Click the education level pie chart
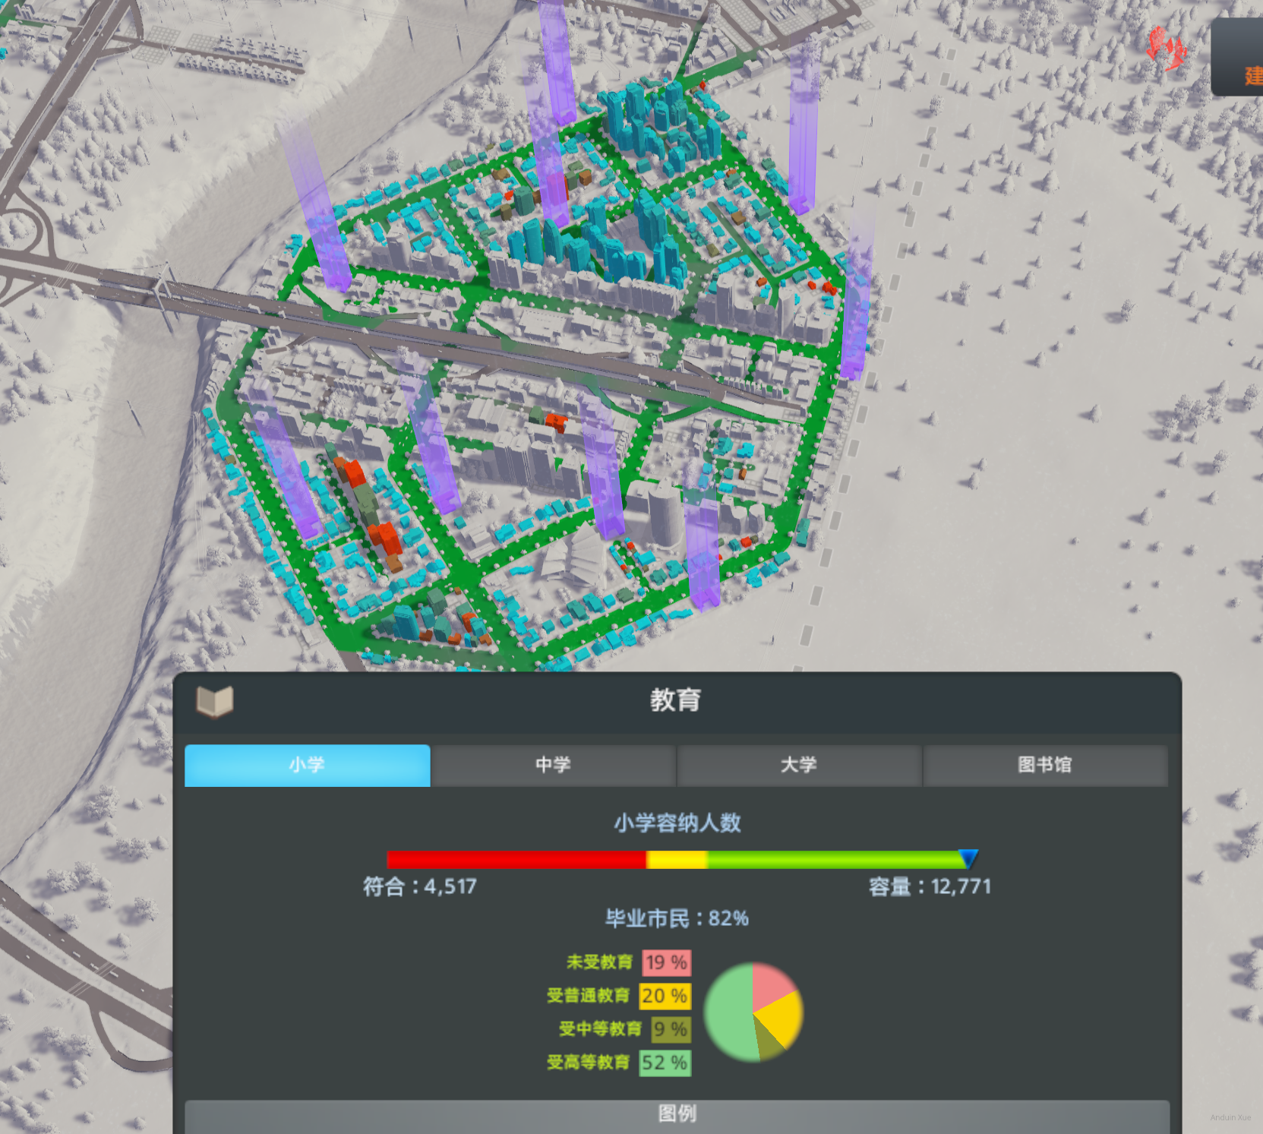Image resolution: width=1263 pixels, height=1134 pixels. click(x=753, y=1012)
